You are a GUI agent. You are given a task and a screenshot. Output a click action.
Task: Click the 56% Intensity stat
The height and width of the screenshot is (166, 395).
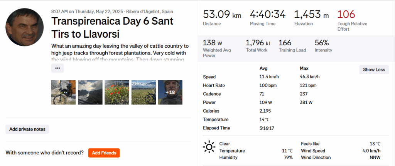(323, 46)
